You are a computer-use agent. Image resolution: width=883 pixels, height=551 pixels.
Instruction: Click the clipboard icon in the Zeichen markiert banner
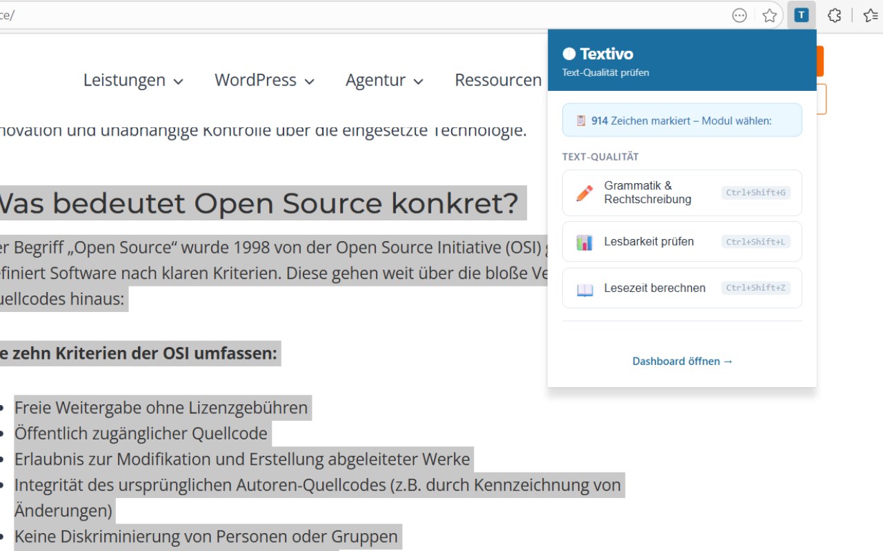click(x=581, y=121)
